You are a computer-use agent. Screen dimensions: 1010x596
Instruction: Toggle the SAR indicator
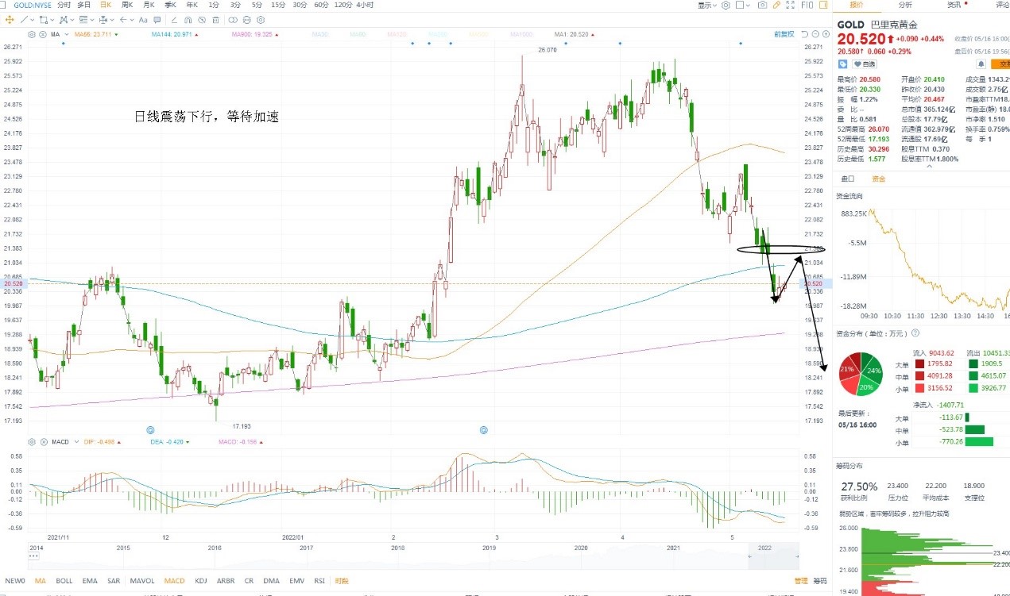(114, 581)
